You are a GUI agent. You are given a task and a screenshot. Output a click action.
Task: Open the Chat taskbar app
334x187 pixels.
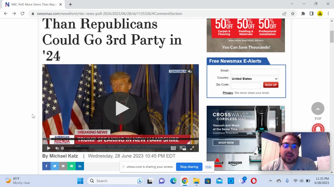[x=162, y=181]
